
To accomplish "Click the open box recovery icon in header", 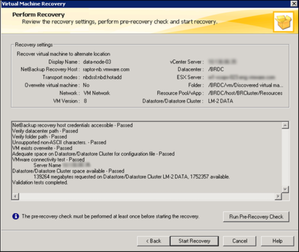I will tap(283, 22).
